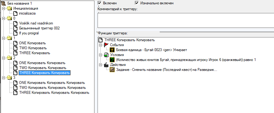Select highlighted THREE Копировать Копировать trigger

44,73
